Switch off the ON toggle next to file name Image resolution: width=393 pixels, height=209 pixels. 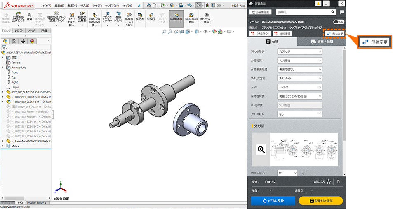[x=339, y=21]
